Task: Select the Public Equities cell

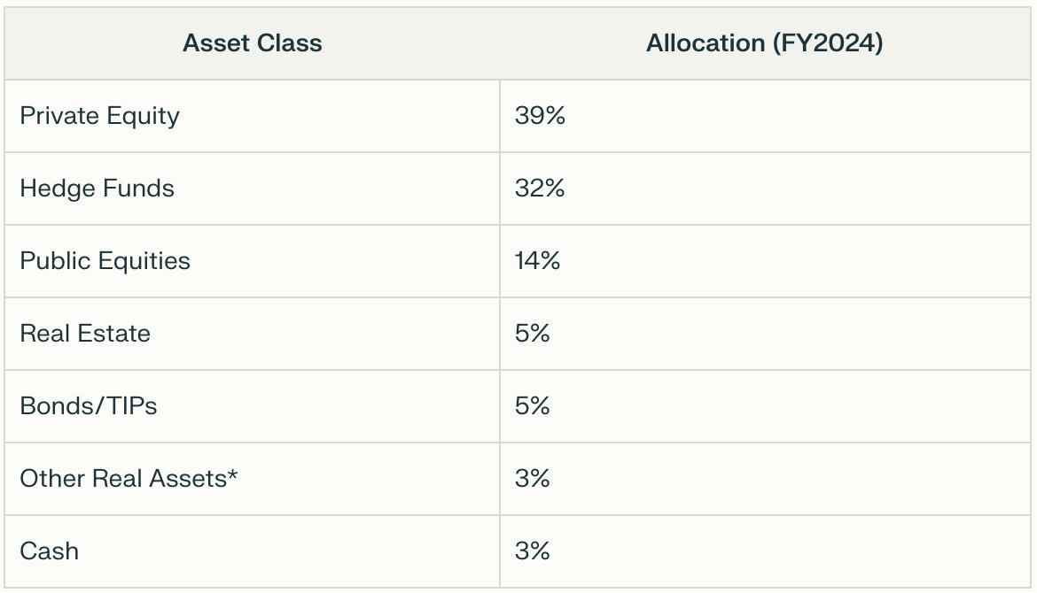Action: pyautogui.click(x=105, y=261)
